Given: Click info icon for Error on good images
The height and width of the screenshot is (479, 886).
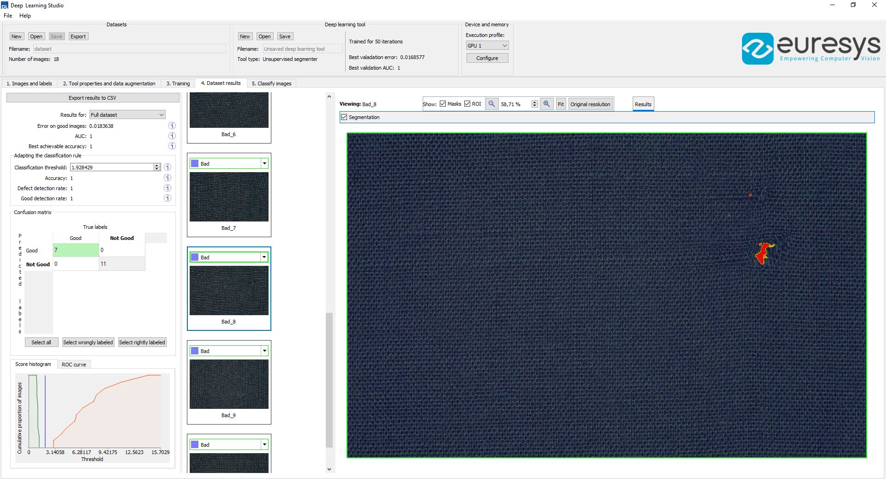Looking at the screenshot, I should click(172, 126).
